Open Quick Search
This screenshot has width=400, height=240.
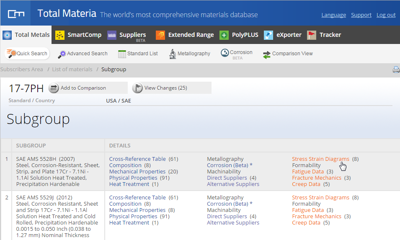click(27, 54)
